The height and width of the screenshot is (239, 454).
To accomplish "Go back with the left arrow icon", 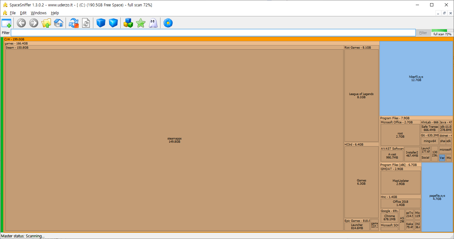I will (21, 23).
